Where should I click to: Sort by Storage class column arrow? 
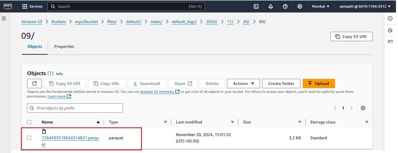tap(367, 122)
